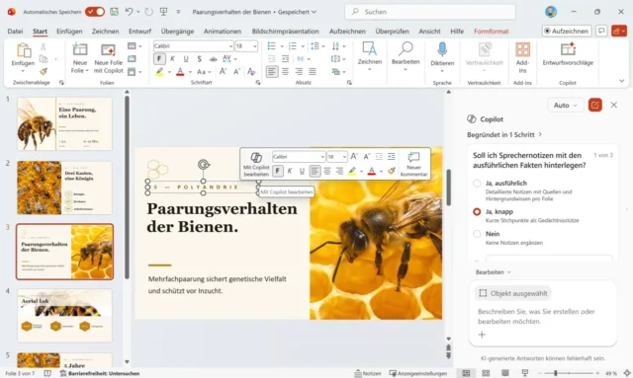Select the Ja, ausführlich option

point(477,184)
